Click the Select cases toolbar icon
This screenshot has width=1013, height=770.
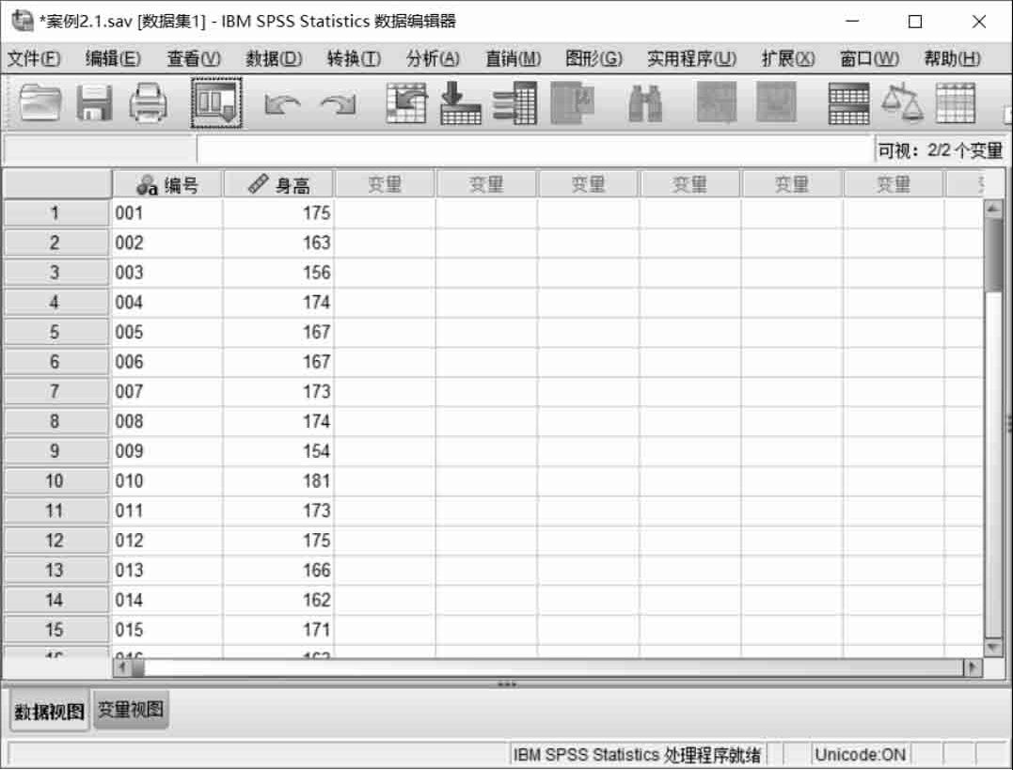(x=956, y=102)
